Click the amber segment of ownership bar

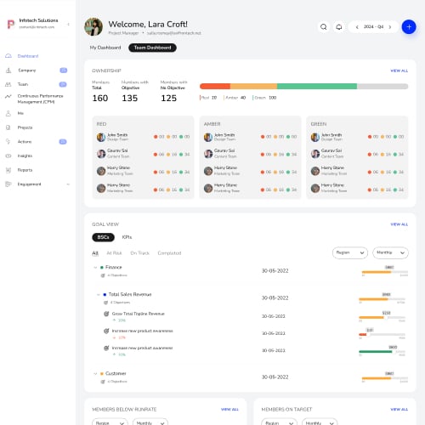(253, 86)
